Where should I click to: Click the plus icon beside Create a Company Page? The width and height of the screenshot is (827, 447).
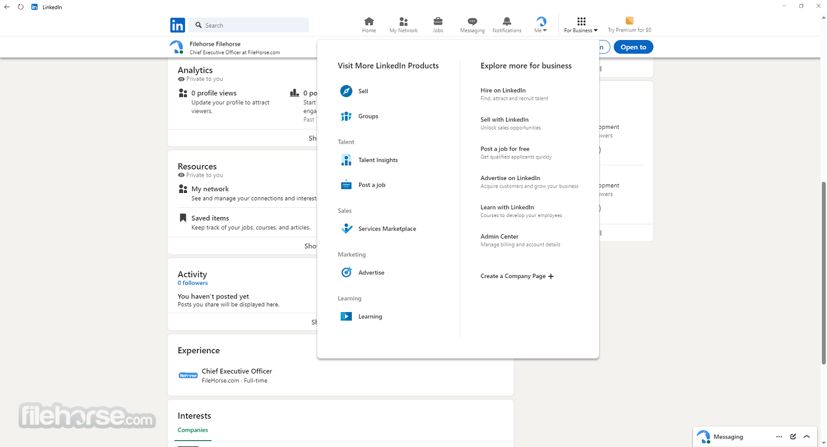(x=551, y=276)
